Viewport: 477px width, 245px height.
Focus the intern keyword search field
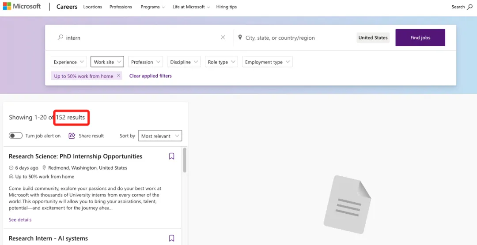141,37
